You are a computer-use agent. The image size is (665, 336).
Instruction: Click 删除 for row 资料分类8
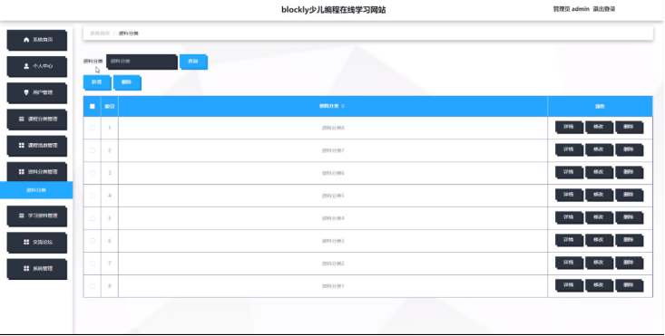629,128
